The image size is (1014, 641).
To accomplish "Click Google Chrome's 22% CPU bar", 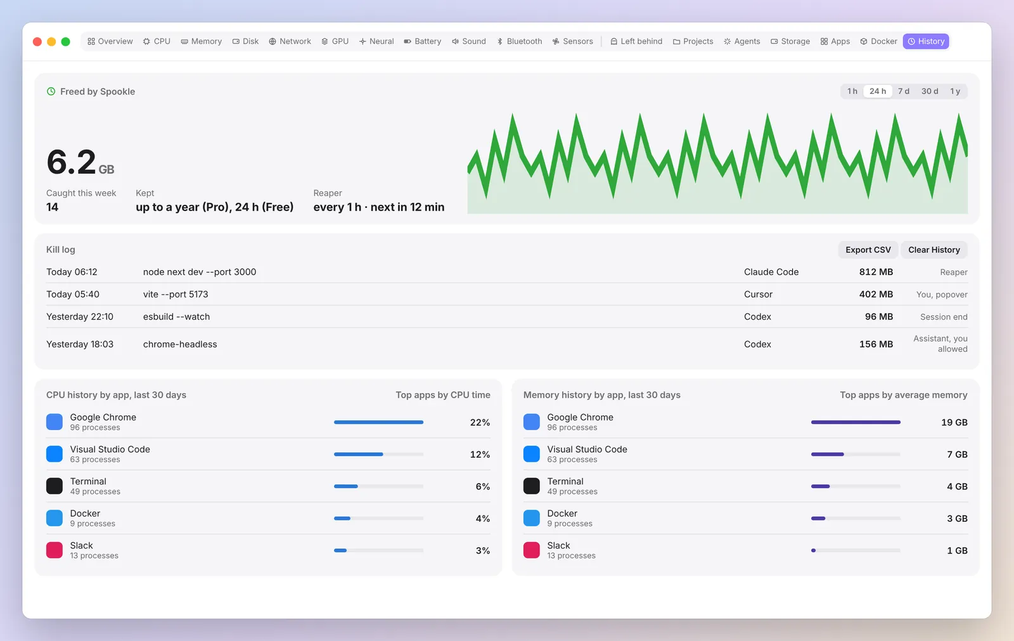I will [x=378, y=422].
